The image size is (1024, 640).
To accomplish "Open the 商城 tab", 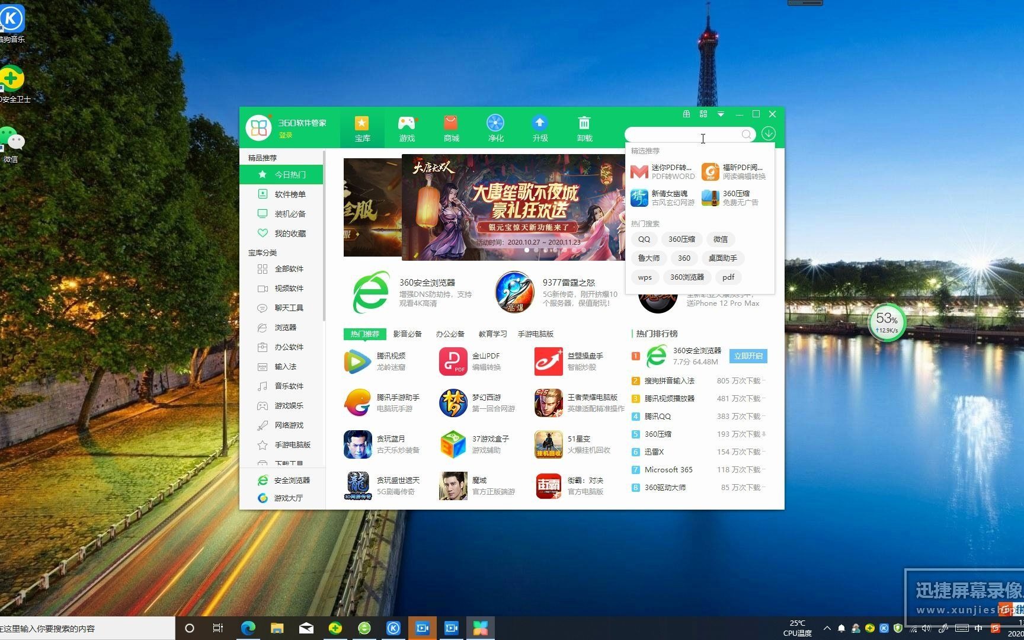I will coord(451,129).
